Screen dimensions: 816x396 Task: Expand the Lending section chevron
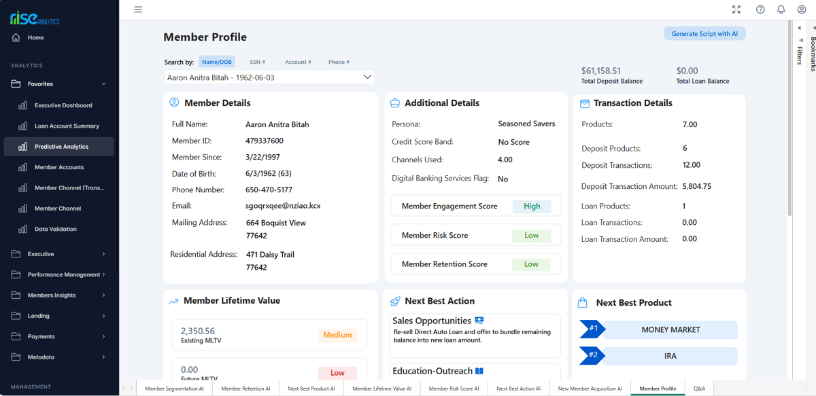(x=104, y=316)
